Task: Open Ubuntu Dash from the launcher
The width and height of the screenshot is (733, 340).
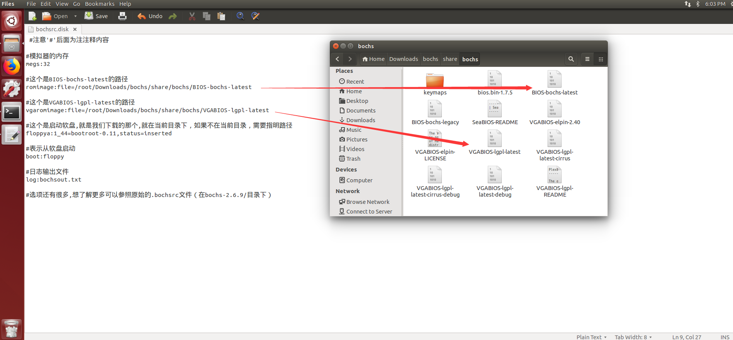Action: [12, 20]
